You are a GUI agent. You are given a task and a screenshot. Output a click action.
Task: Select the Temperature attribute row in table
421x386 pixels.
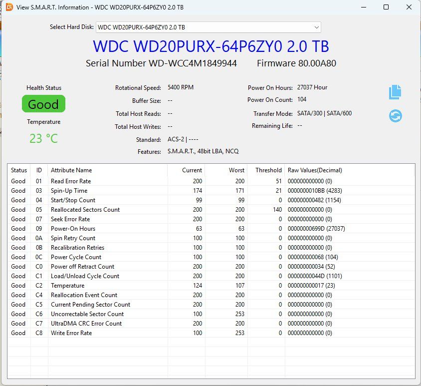(x=211, y=286)
